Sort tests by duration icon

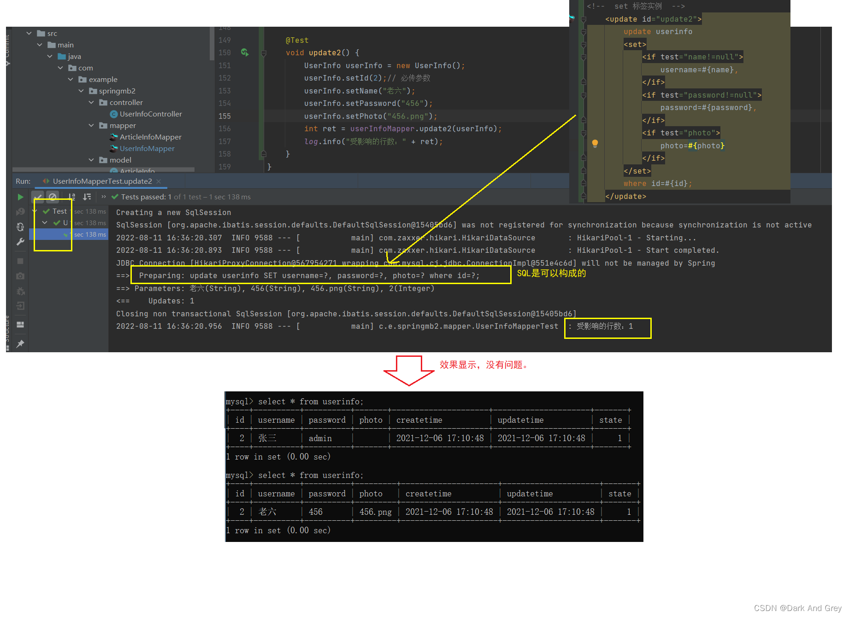87,197
